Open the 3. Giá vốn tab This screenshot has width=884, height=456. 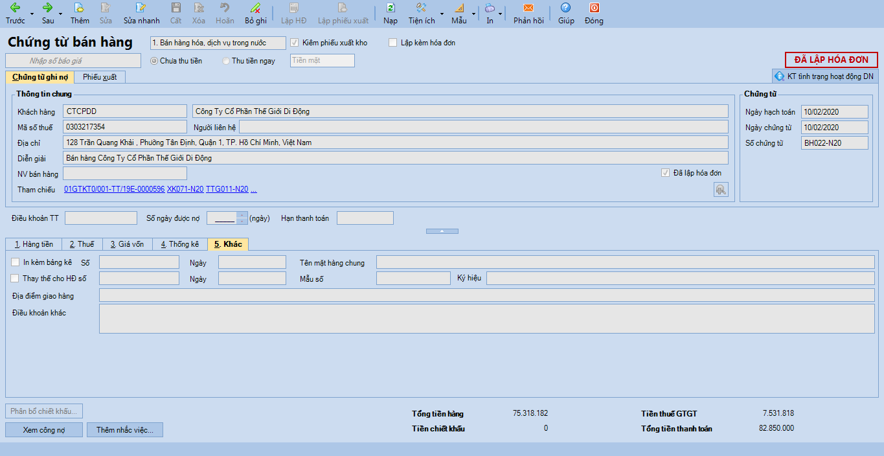(127, 244)
